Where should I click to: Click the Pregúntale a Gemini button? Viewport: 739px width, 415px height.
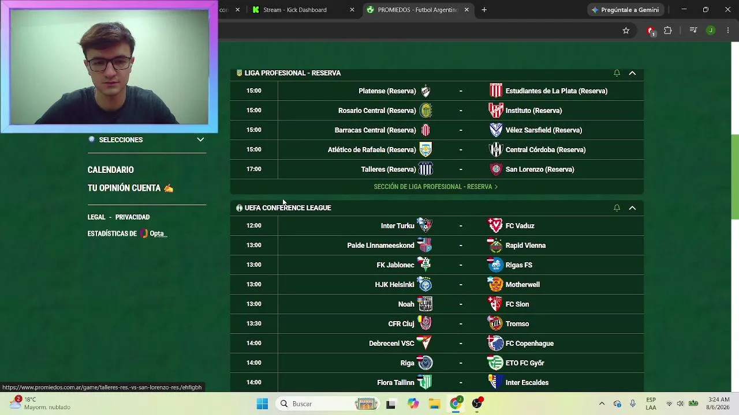[625, 10]
